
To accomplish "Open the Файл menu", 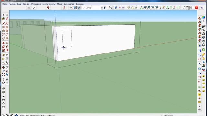I will [x=5, y=4].
